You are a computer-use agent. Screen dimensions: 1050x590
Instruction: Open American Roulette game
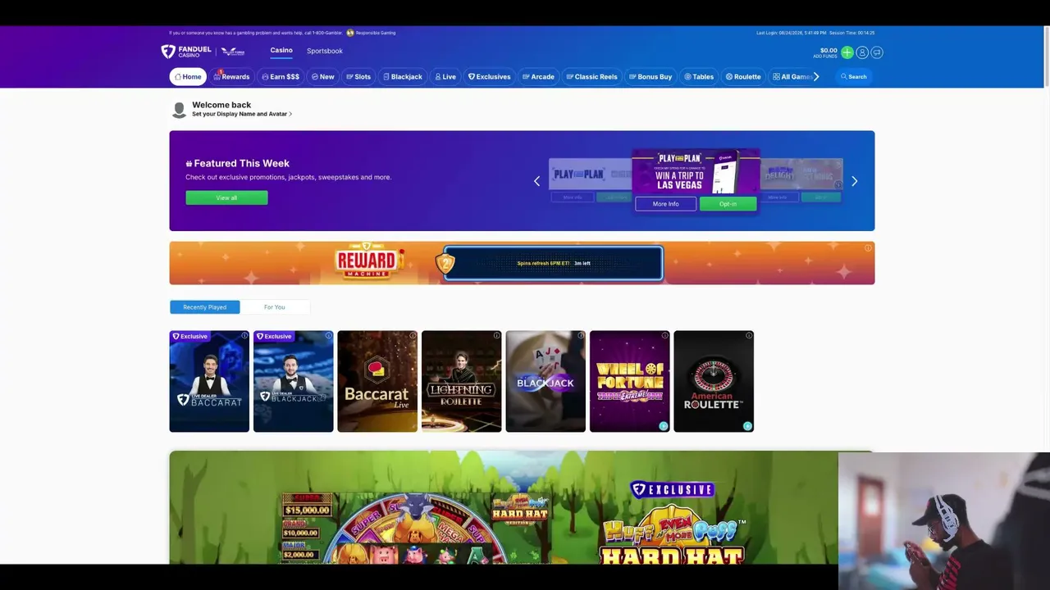[714, 381]
